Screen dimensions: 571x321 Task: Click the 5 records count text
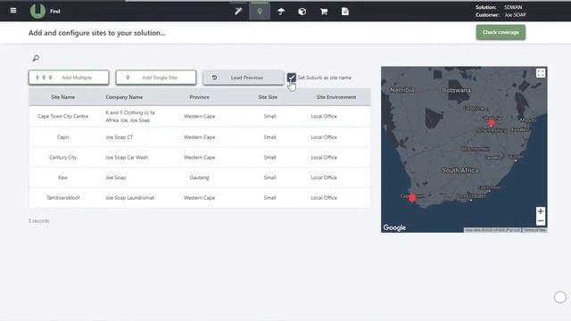coord(39,221)
